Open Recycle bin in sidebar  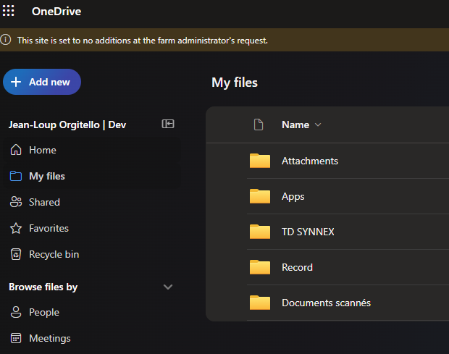pos(92,254)
